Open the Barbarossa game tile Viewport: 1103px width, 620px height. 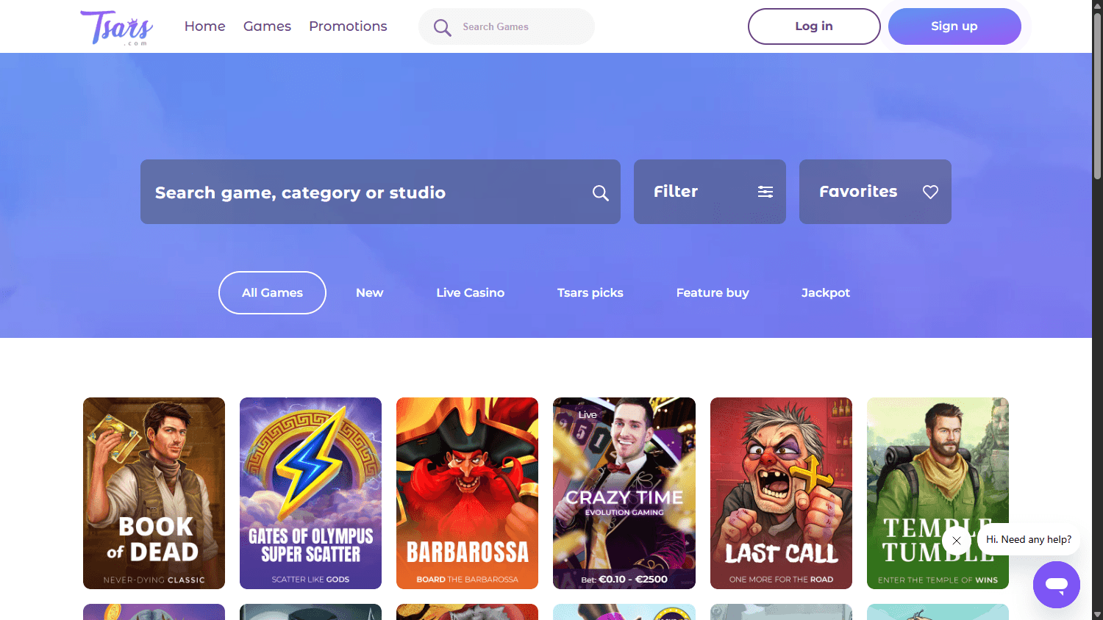coord(467,493)
